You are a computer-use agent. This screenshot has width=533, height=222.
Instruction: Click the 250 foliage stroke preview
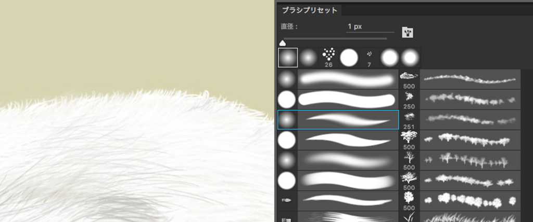pyautogui.click(x=471, y=99)
